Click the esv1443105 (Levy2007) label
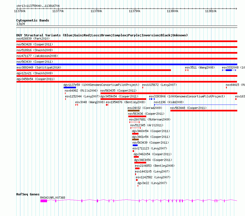This screenshot has height=216, width=245. tap(152, 171)
